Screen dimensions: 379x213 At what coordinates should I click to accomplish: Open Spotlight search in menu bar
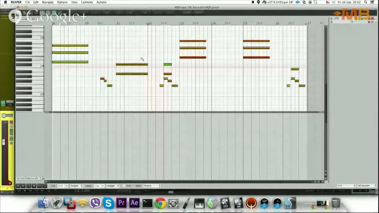366,2
